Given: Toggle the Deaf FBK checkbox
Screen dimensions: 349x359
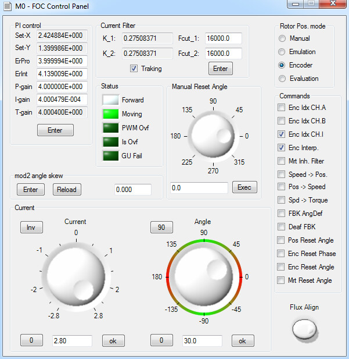Looking at the screenshot, I should (281, 227).
